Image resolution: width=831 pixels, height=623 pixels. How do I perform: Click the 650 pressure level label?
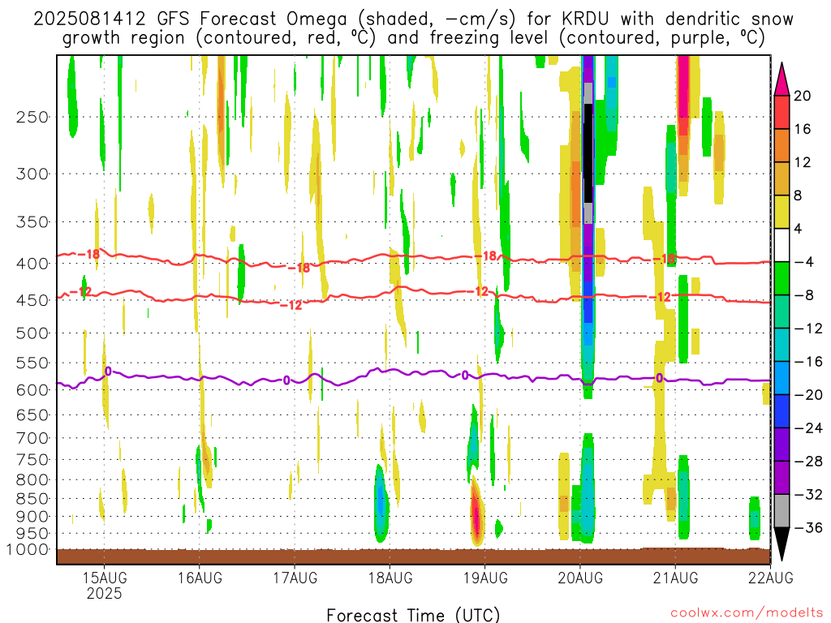pyautogui.click(x=32, y=415)
